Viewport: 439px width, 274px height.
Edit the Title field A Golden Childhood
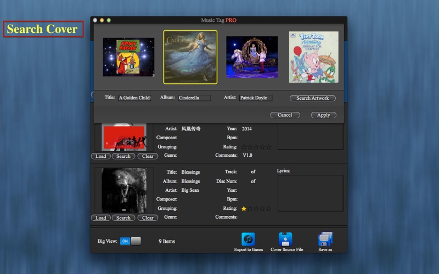pos(134,98)
